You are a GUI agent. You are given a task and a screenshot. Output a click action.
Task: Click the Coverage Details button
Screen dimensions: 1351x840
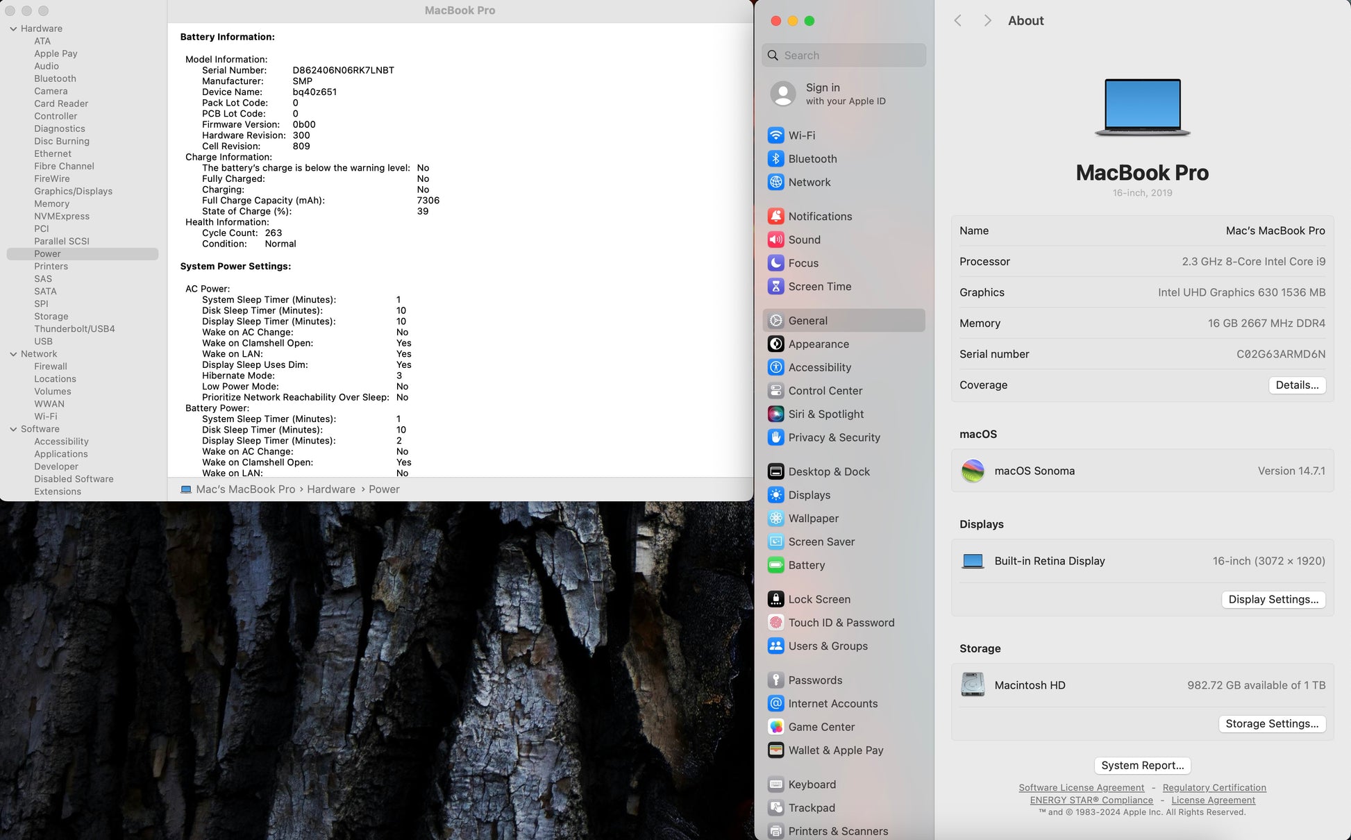pos(1296,385)
